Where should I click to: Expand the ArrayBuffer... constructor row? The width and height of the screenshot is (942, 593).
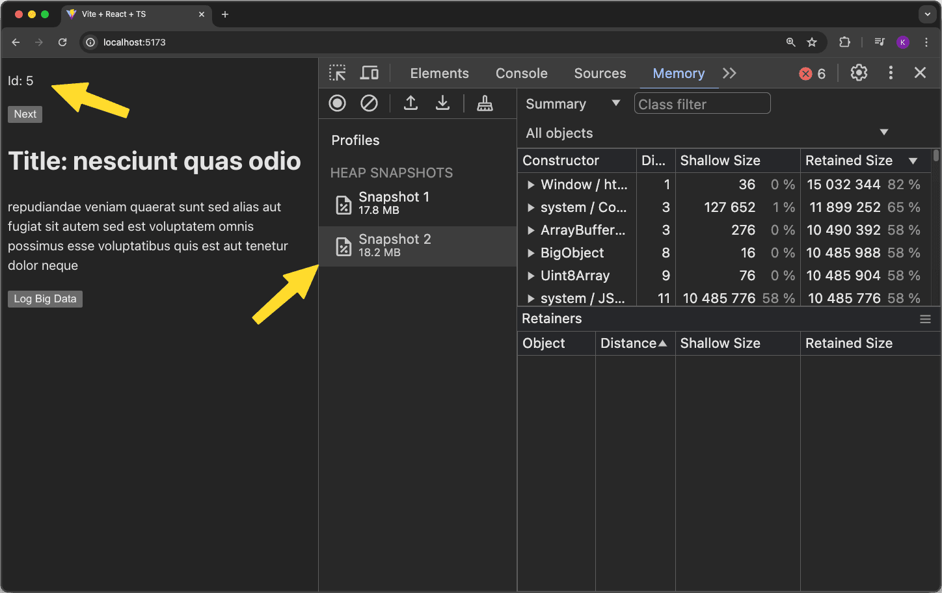pyautogui.click(x=531, y=230)
